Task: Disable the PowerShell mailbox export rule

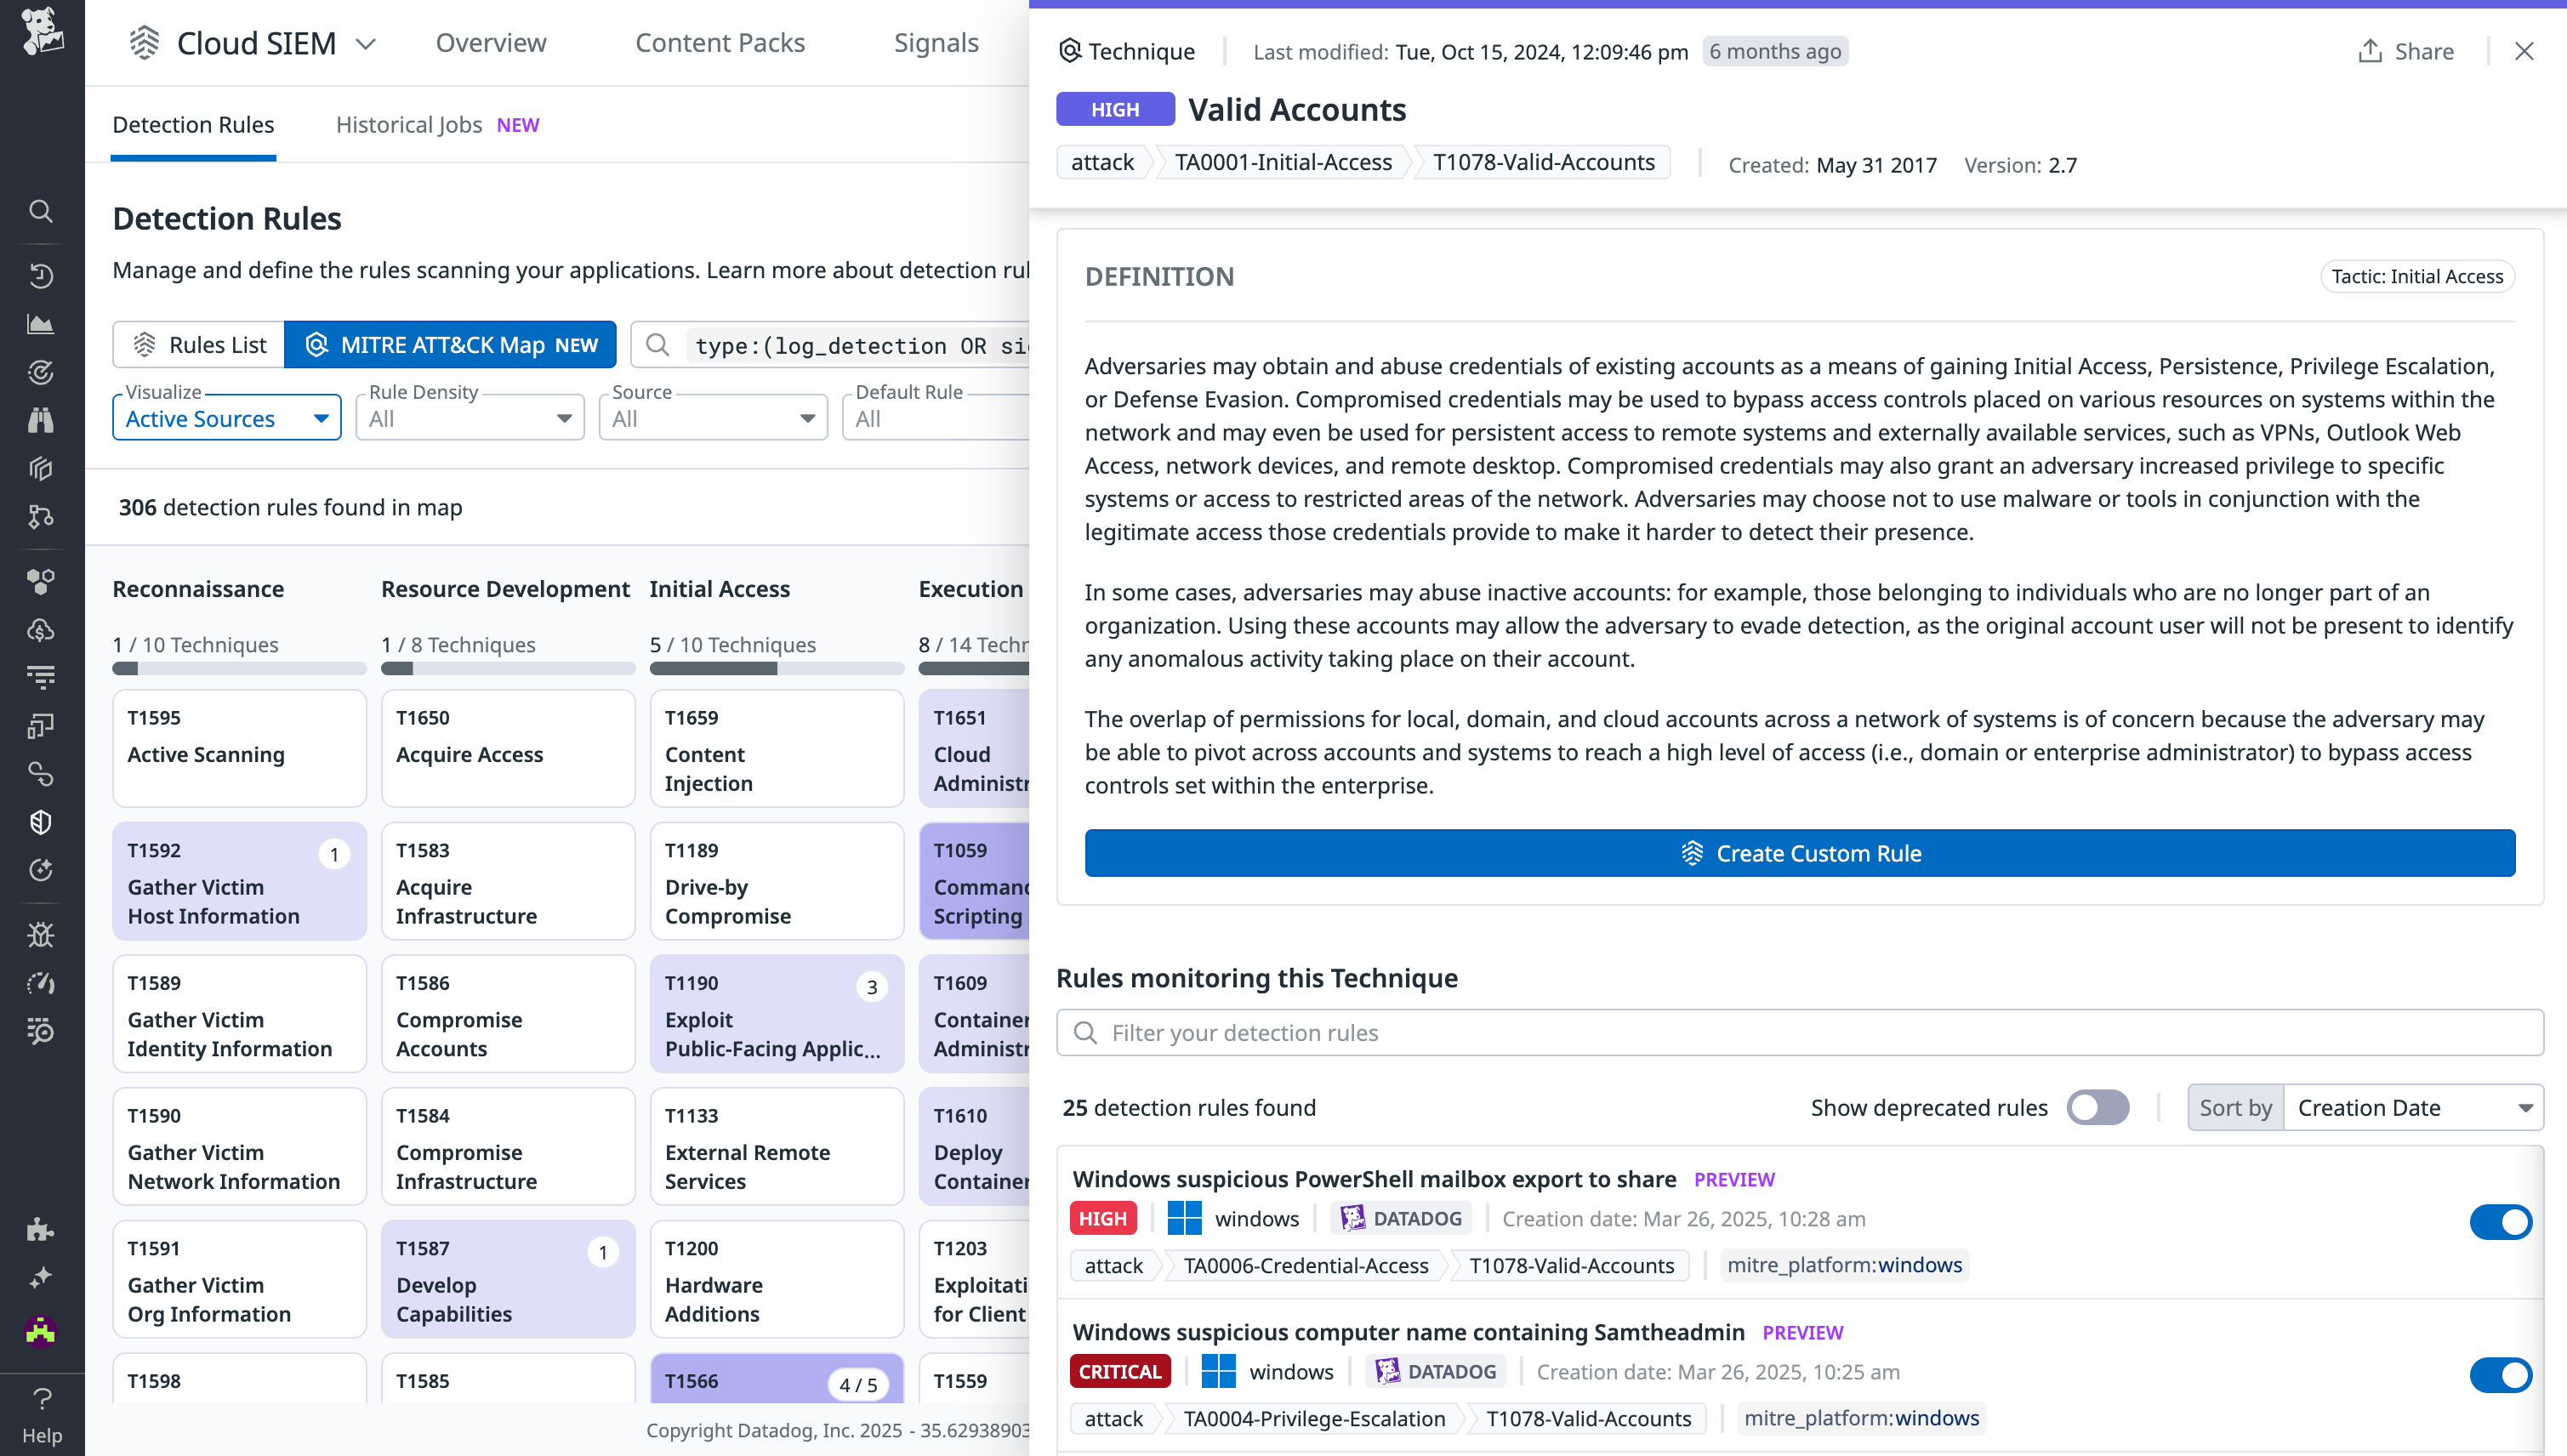Action: [x=2501, y=1221]
